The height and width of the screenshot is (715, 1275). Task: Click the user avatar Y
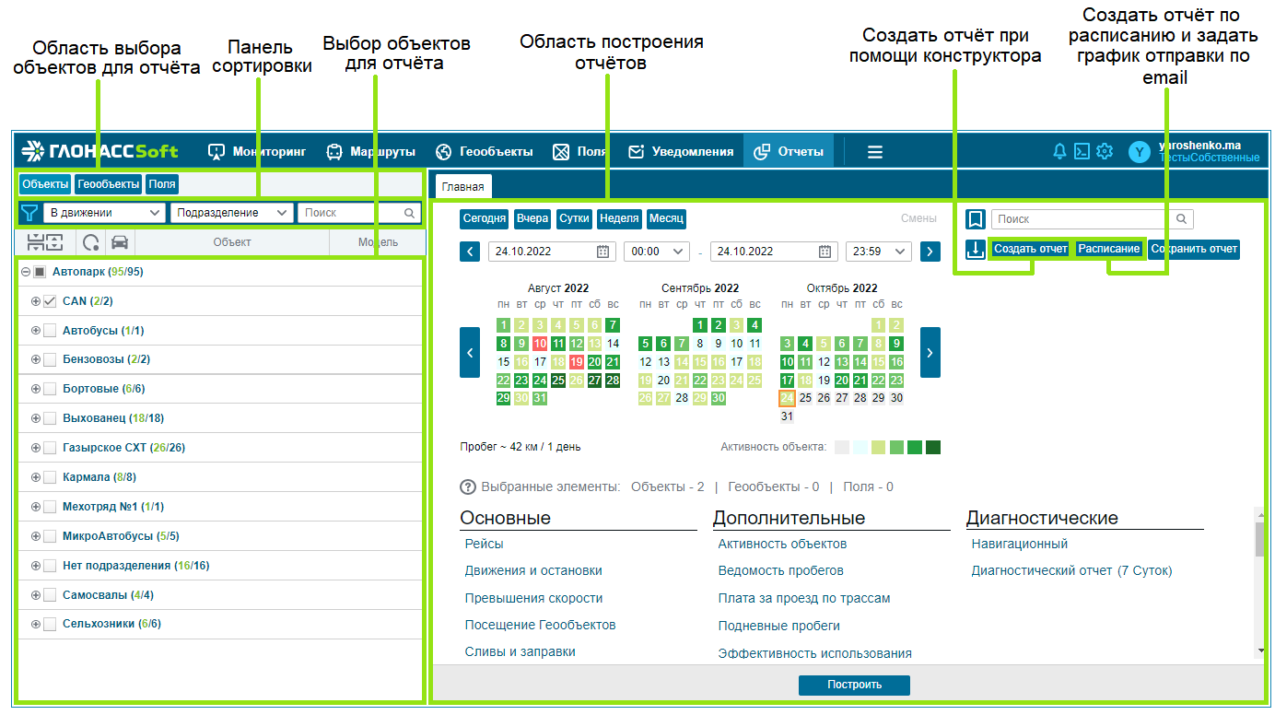tap(1140, 152)
